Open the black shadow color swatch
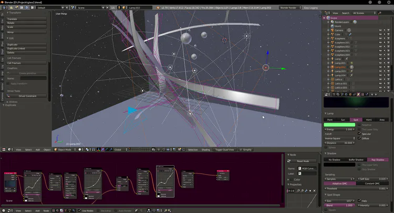Image resolution: width=394 pixels, height=213 pixels. point(339,165)
